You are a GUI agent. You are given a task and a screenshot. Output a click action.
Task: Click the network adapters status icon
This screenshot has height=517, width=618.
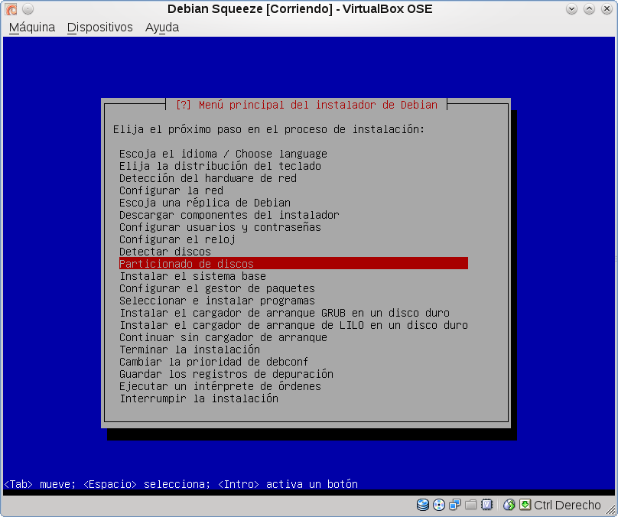[455, 505]
